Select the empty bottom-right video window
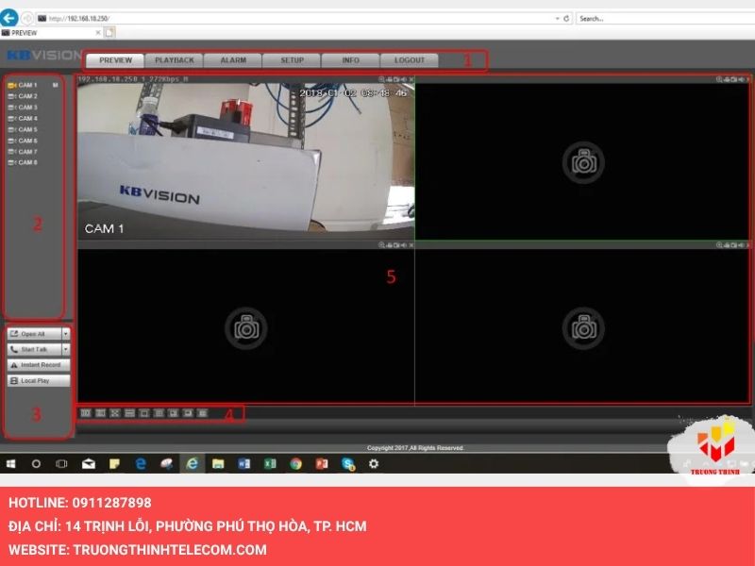This screenshot has width=755, height=566. [582, 325]
